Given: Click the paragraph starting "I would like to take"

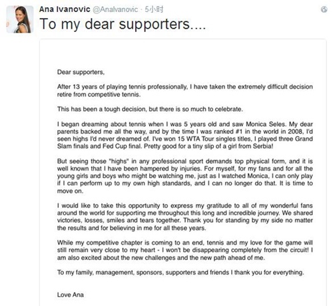Looking at the screenshot, I should [185, 217].
